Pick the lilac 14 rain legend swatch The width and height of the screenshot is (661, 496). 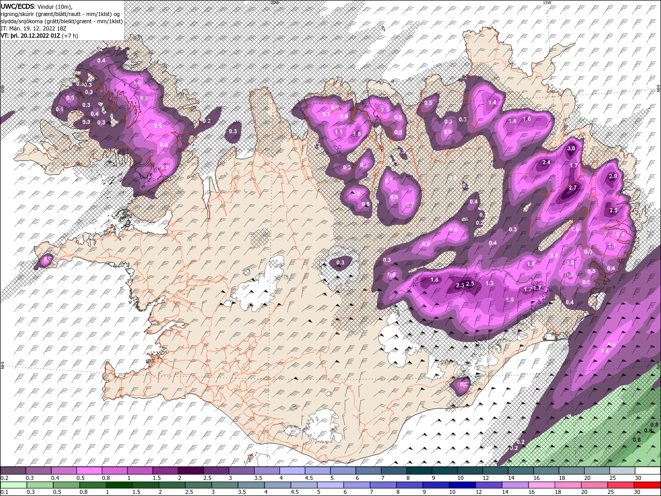pos(515,485)
